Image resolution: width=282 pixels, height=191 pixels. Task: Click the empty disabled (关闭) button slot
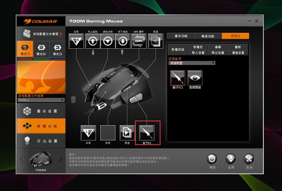pyautogui.click(x=108, y=133)
